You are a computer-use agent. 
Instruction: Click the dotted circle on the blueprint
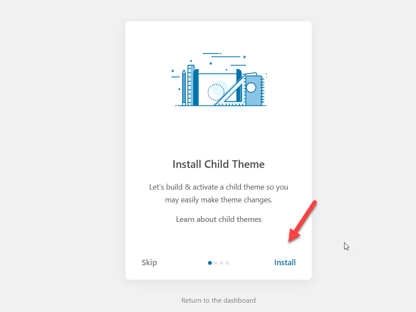(x=216, y=92)
